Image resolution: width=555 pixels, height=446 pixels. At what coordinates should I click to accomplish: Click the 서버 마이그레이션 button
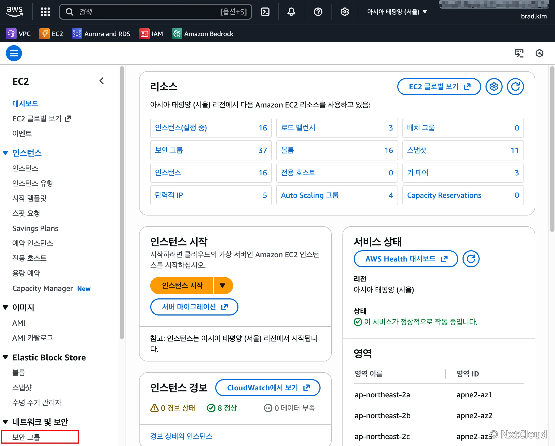194,307
